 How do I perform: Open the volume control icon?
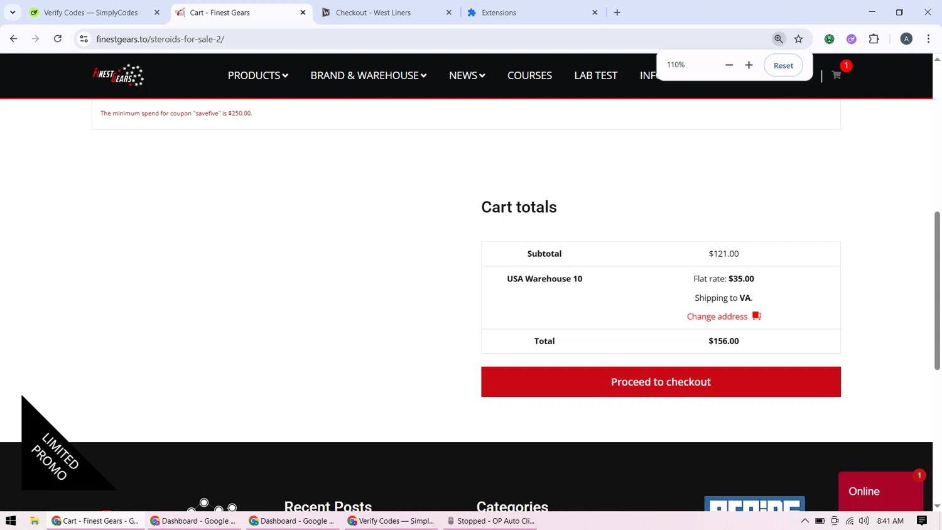click(x=864, y=521)
